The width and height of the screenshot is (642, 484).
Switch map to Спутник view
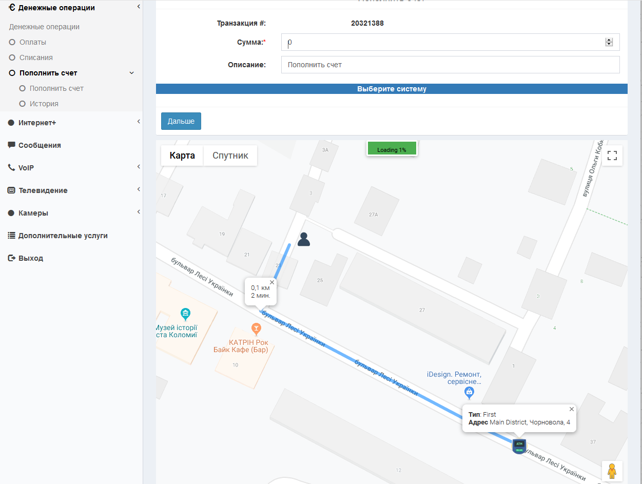pos(230,156)
